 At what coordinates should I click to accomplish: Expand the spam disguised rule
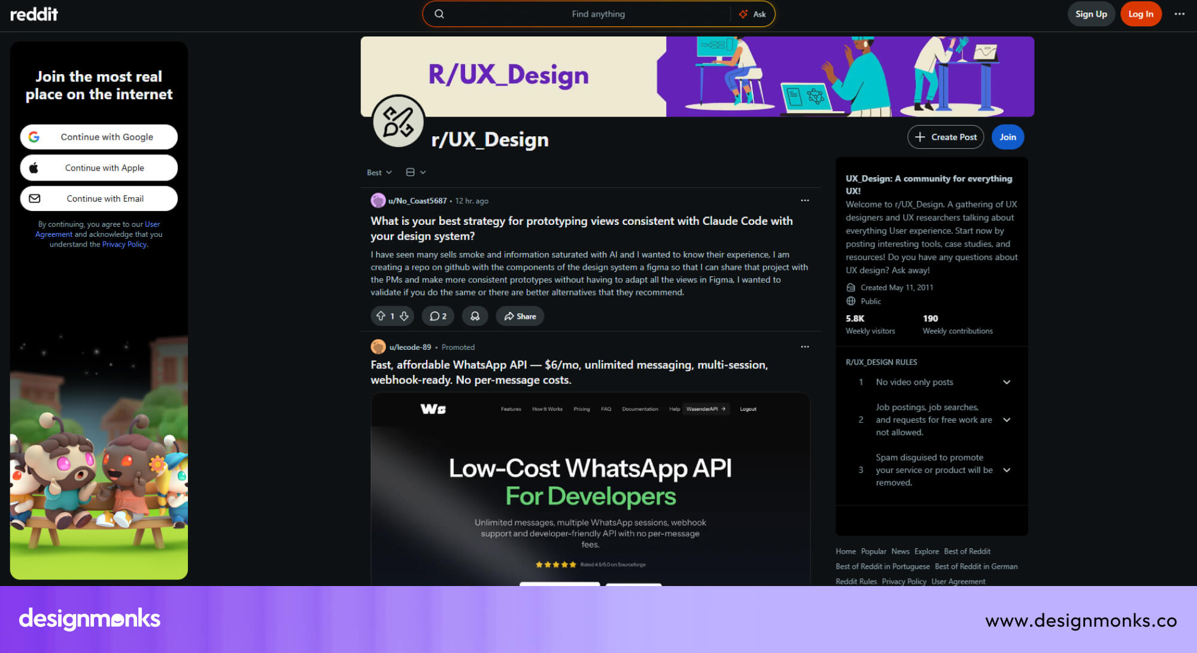pyautogui.click(x=1007, y=470)
